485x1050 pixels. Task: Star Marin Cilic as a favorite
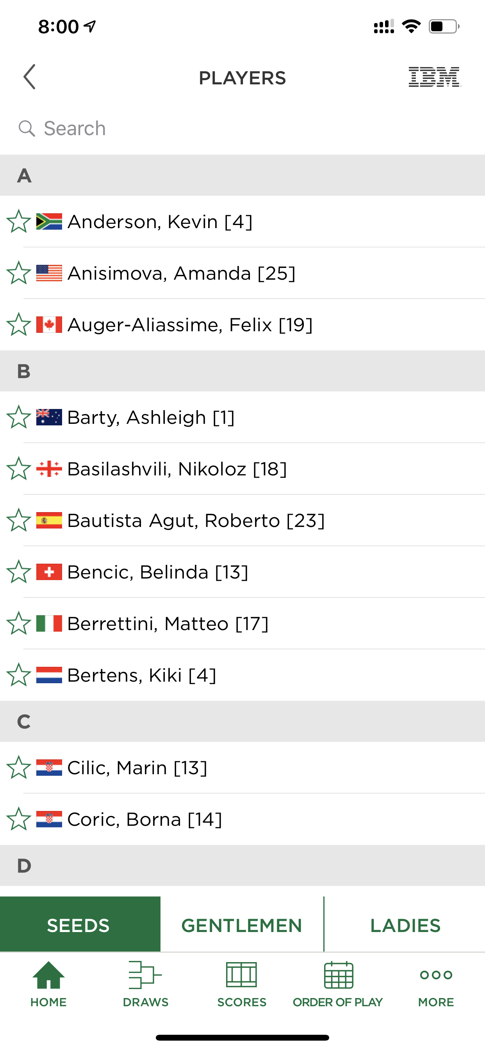[x=19, y=768]
